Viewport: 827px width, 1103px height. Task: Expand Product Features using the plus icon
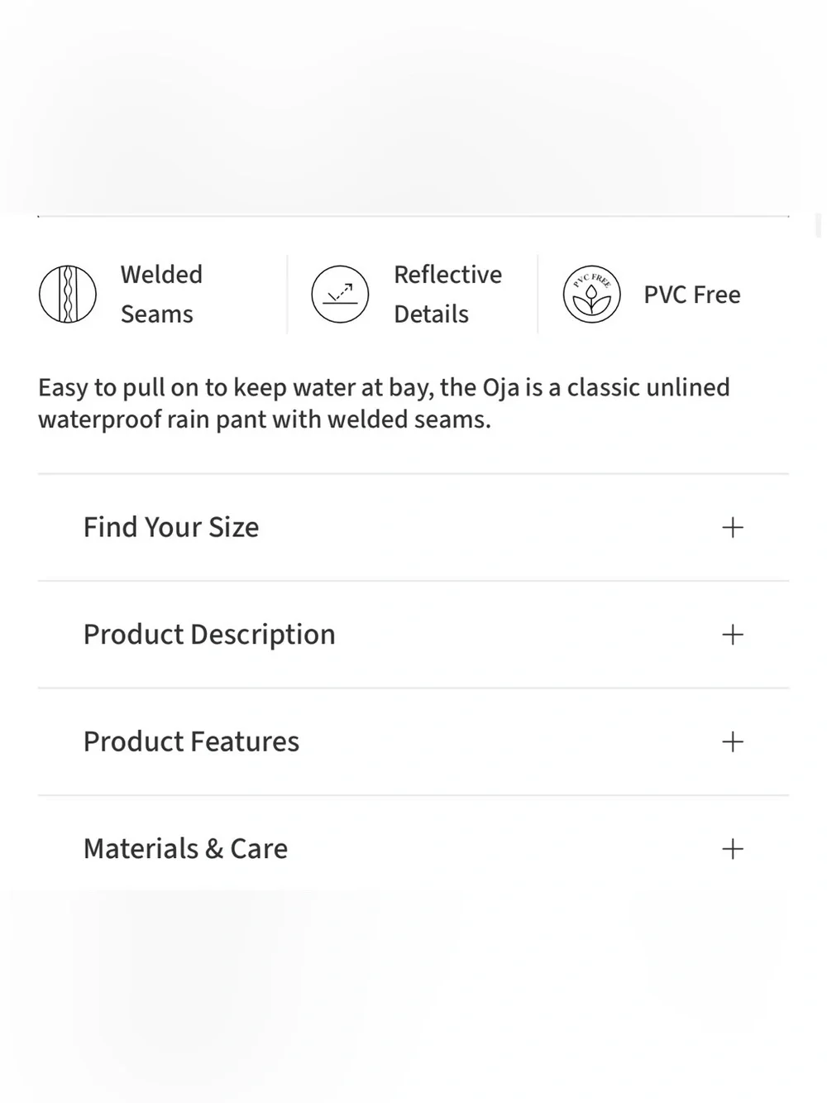pos(733,741)
